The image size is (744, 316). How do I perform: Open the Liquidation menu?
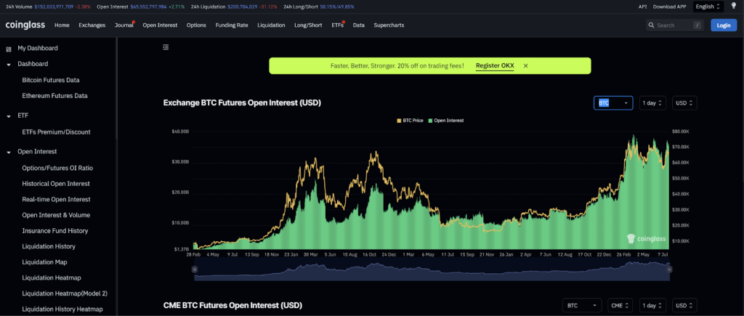pyautogui.click(x=272, y=25)
